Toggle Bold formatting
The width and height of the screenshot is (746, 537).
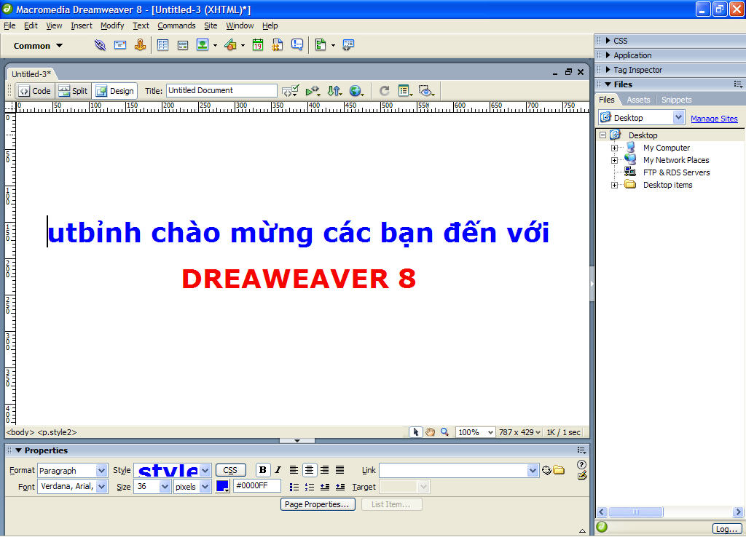tap(262, 470)
